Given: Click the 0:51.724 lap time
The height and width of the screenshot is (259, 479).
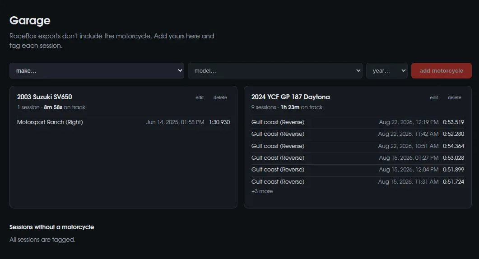Looking at the screenshot, I should (x=453, y=182).
